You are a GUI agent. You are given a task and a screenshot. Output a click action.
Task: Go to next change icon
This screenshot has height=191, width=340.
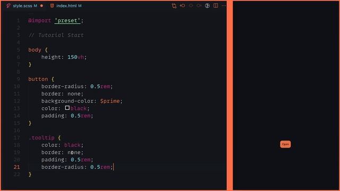click(199, 6)
